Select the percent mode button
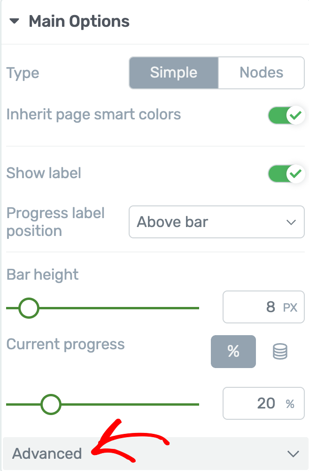The width and height of the screenshot is (309, 471). 233,352
